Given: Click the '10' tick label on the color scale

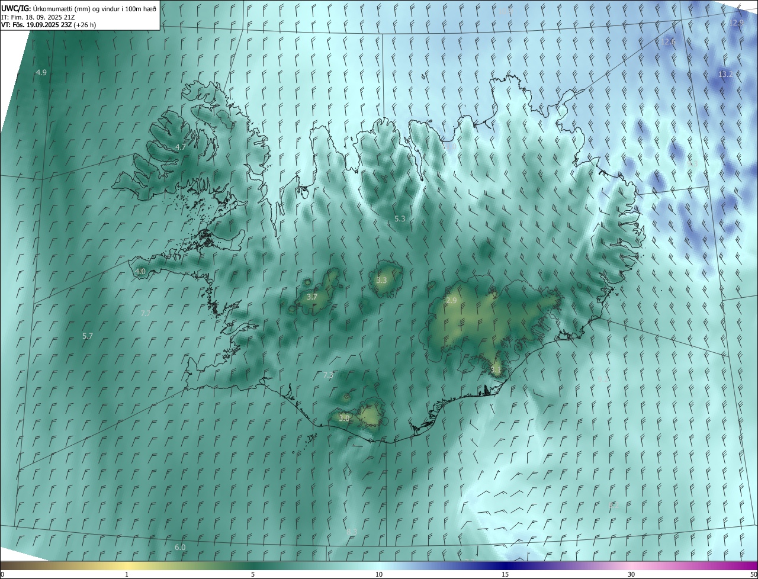Looking at the screenshot, I should click(379, 574).
